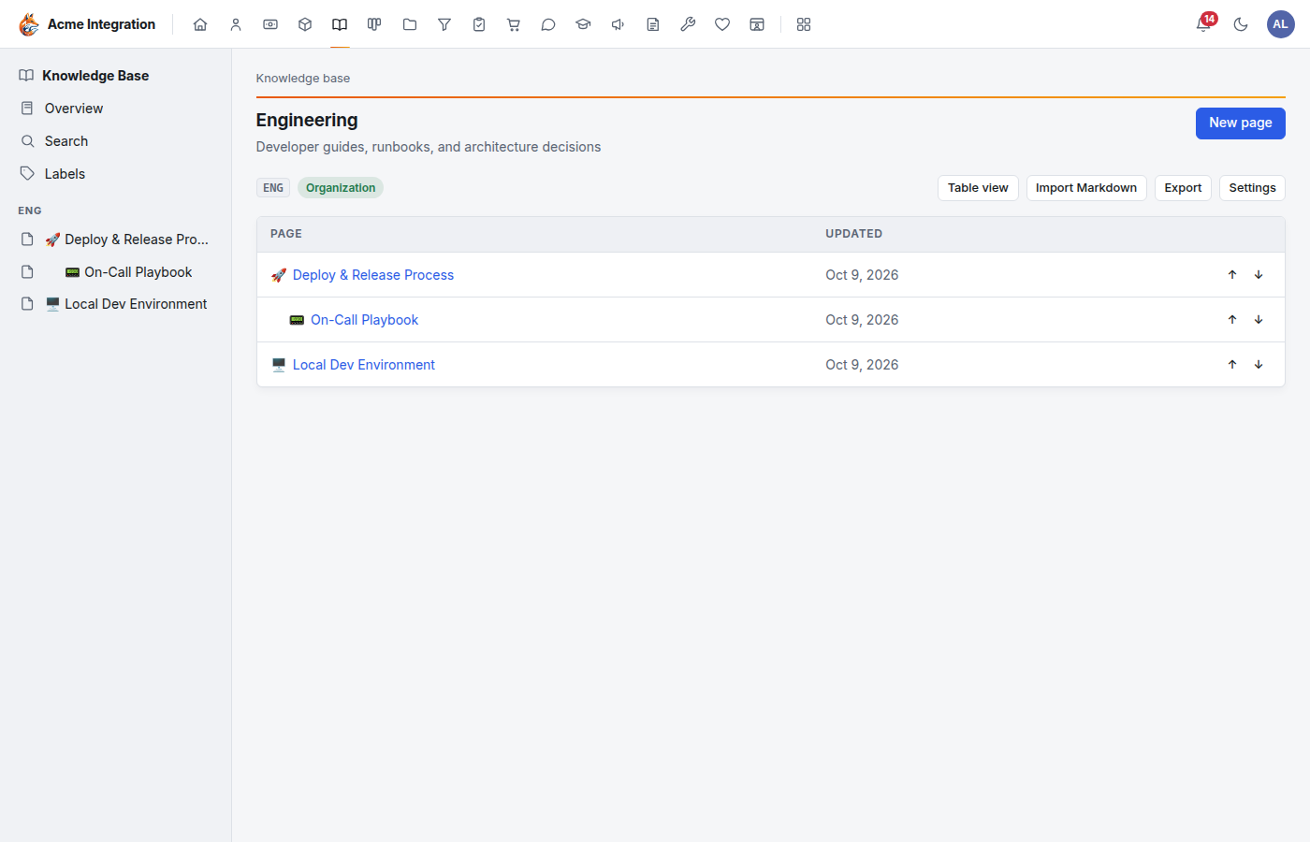Click the Export button

(x=1183, y=188)
